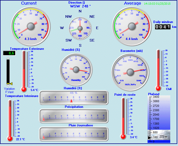
Task: Click the green 0,6 variation display
Action: (9, 53)
